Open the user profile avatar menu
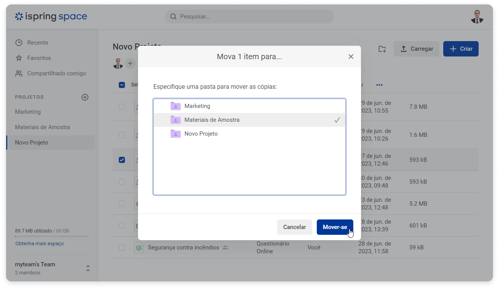 (x=477, y=17)
